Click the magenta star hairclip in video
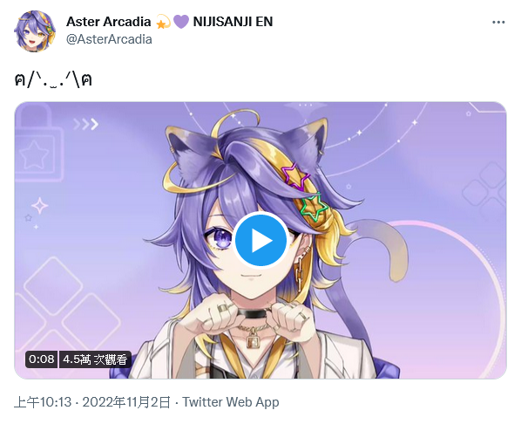The width and height of the screenshot is (521, 424). (x=295, y=176)
